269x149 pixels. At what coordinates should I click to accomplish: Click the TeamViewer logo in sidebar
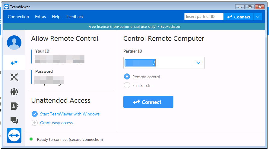pos(14,135)
